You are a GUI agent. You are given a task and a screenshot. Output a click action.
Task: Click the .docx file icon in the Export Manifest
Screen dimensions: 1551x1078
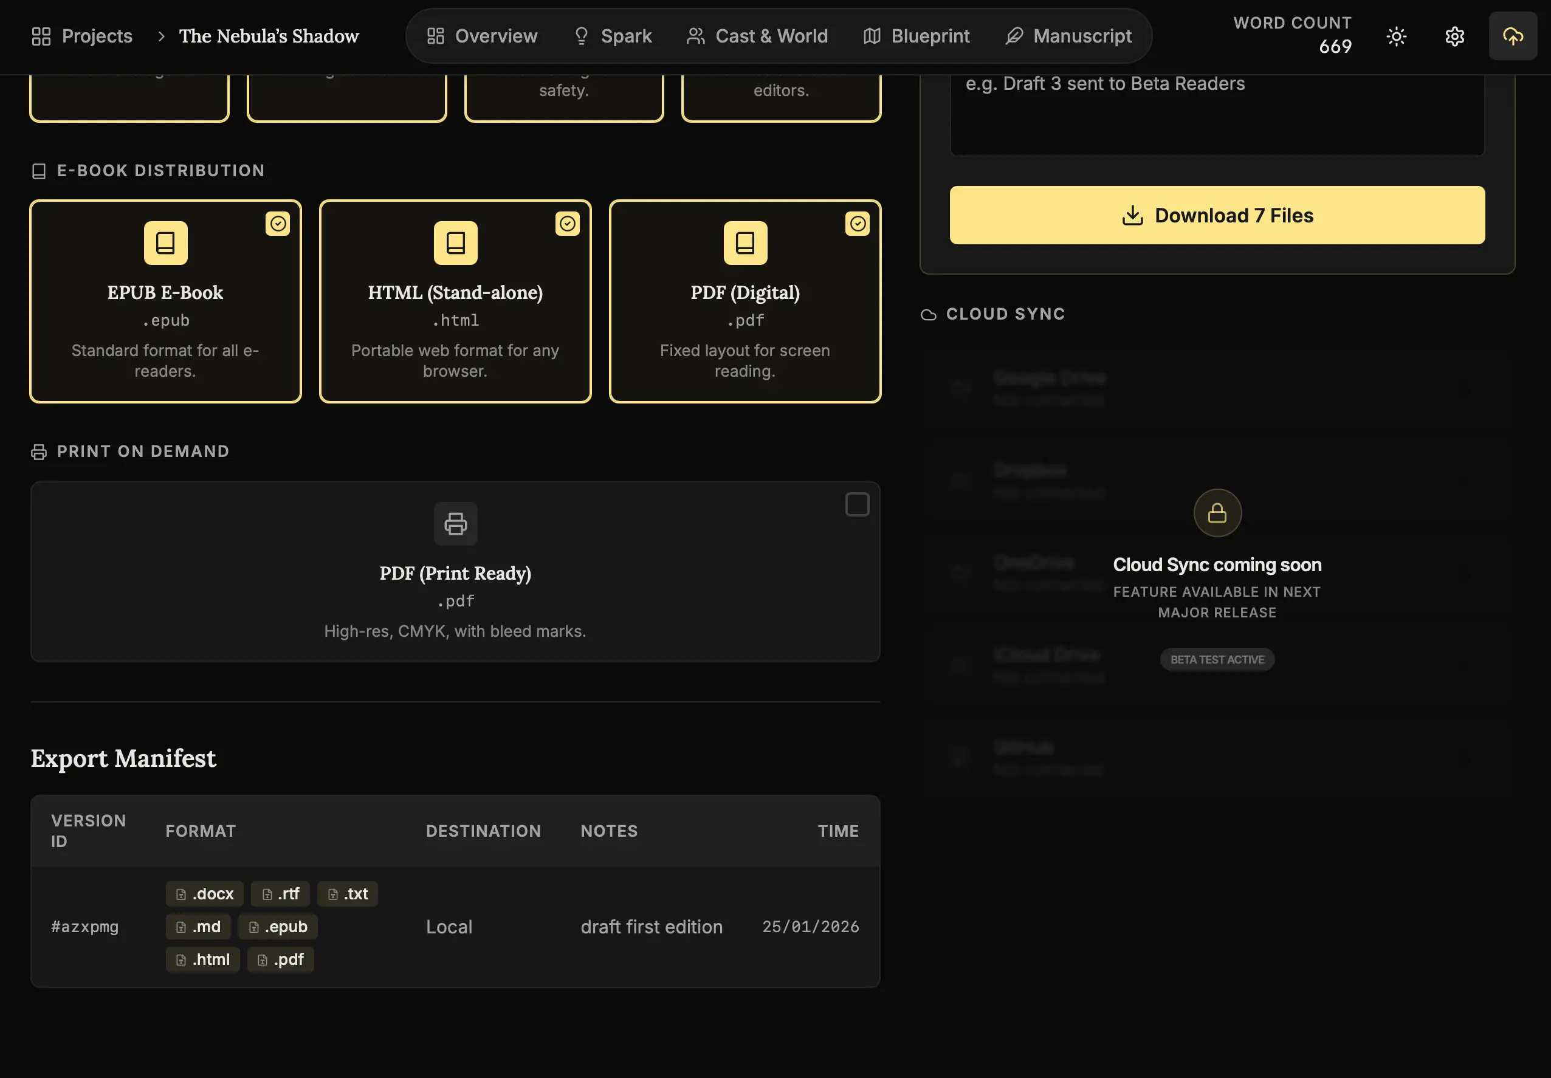point(181,894)
